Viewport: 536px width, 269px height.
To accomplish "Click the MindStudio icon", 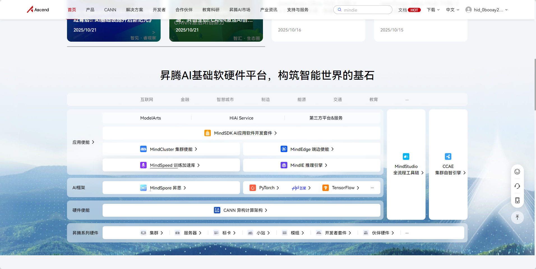I will 406,157.
